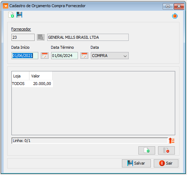Open calendar picker for Data Término

click(84, 56)
